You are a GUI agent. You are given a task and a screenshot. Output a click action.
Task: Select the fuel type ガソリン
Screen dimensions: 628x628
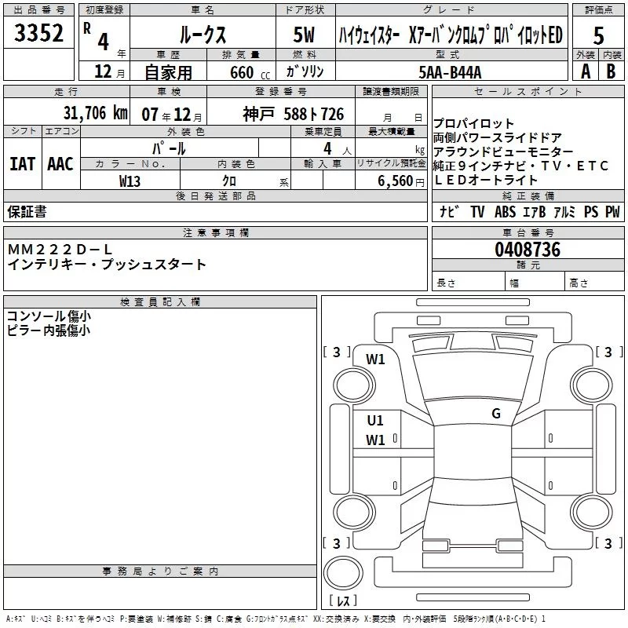pyautogui.click(x=305, y=71)
